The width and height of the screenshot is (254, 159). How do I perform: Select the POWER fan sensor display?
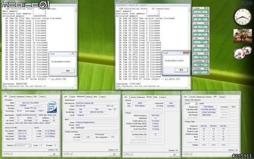tap(200, 72)
